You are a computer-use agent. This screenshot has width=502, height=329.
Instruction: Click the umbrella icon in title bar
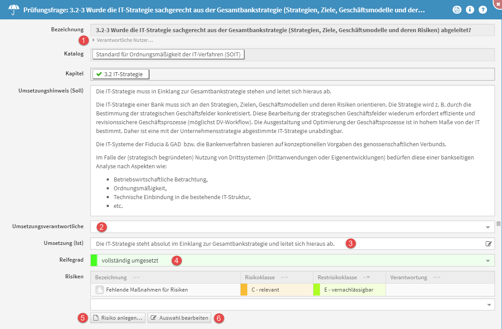14,10
